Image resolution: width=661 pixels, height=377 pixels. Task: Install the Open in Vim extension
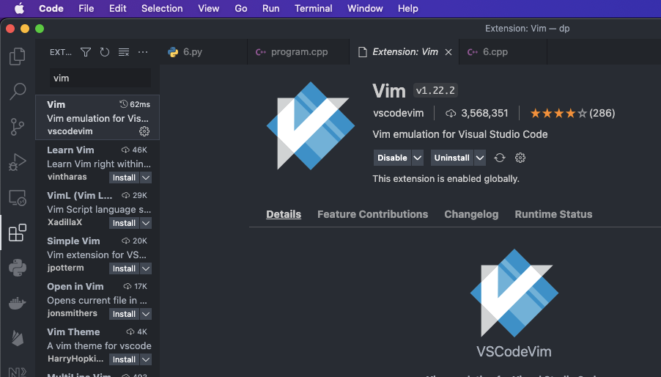click(x=124, y=314)
